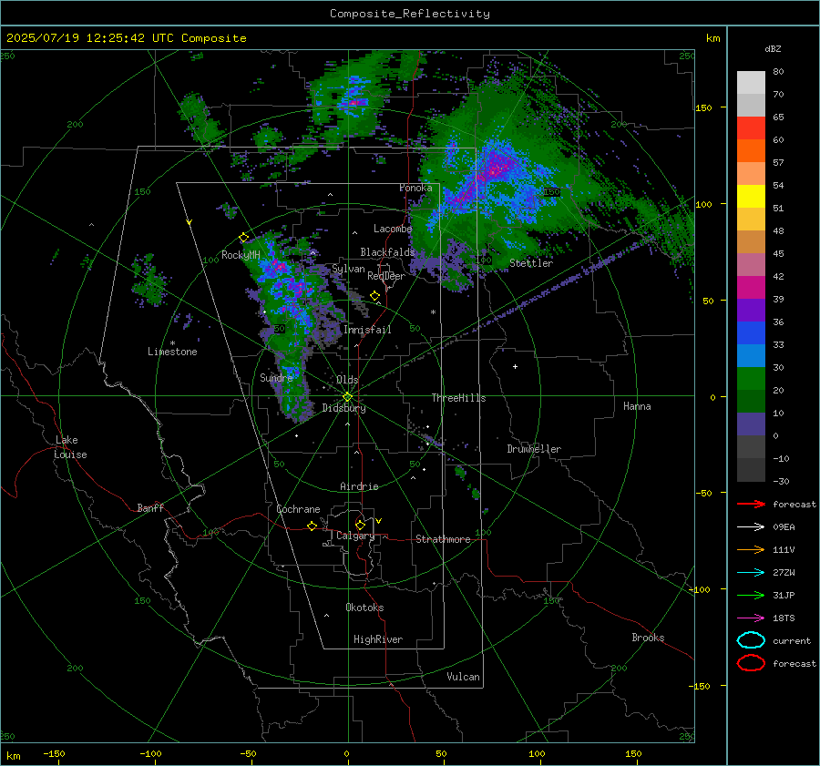Viewport: 820px width, 766px height.
Task: Click the Blackfalds city label
Action: [387, 252]
